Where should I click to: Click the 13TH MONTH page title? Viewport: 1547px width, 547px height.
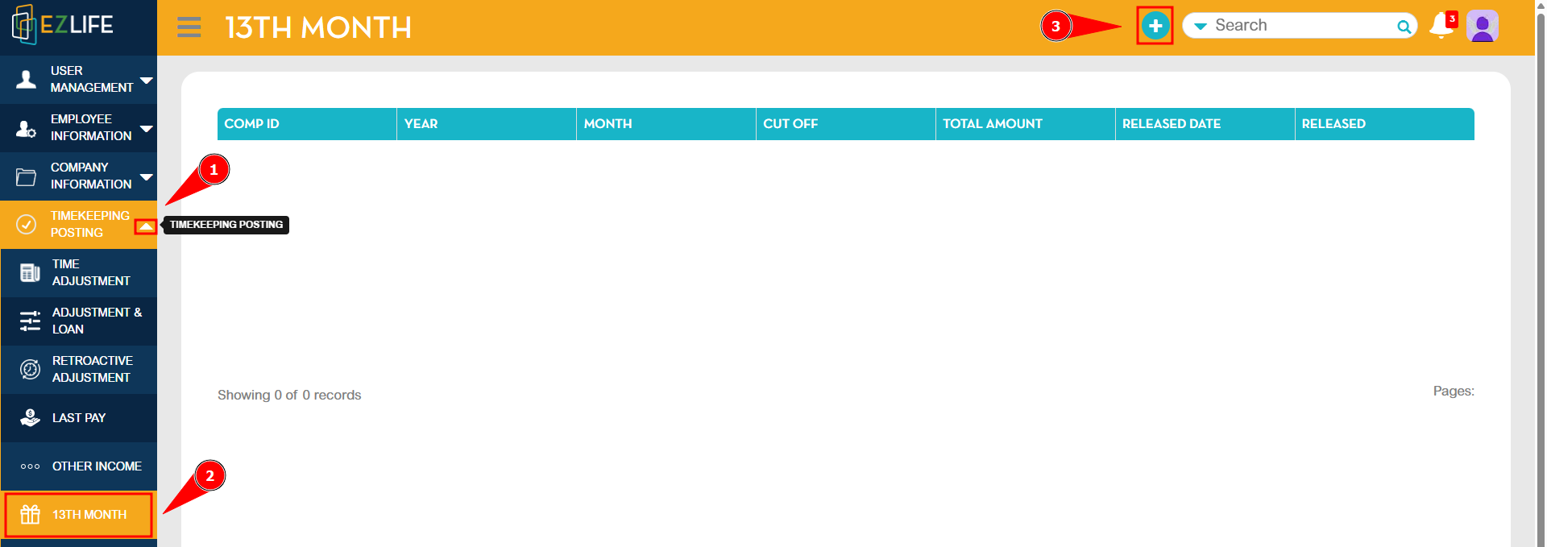point(318,27)
